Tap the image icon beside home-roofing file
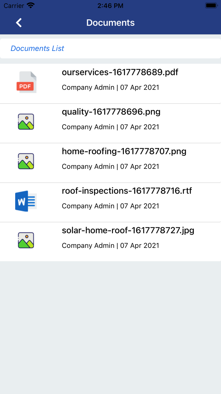 [26, 161]
